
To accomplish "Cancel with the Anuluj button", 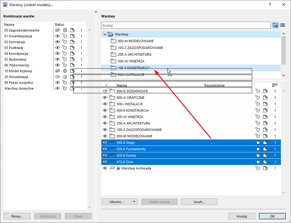I will click(x=242, y=216).
